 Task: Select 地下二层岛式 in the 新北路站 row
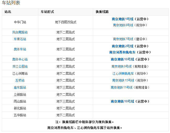66,108
